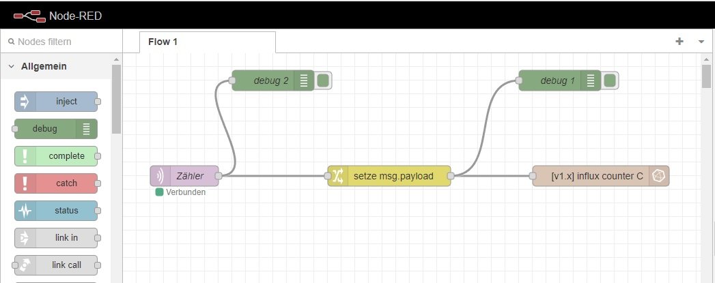Image resolution: width=715 pixels, height=283 pixels.
Task: Click the Node-RED logo icon
Action: coord(28,15)
